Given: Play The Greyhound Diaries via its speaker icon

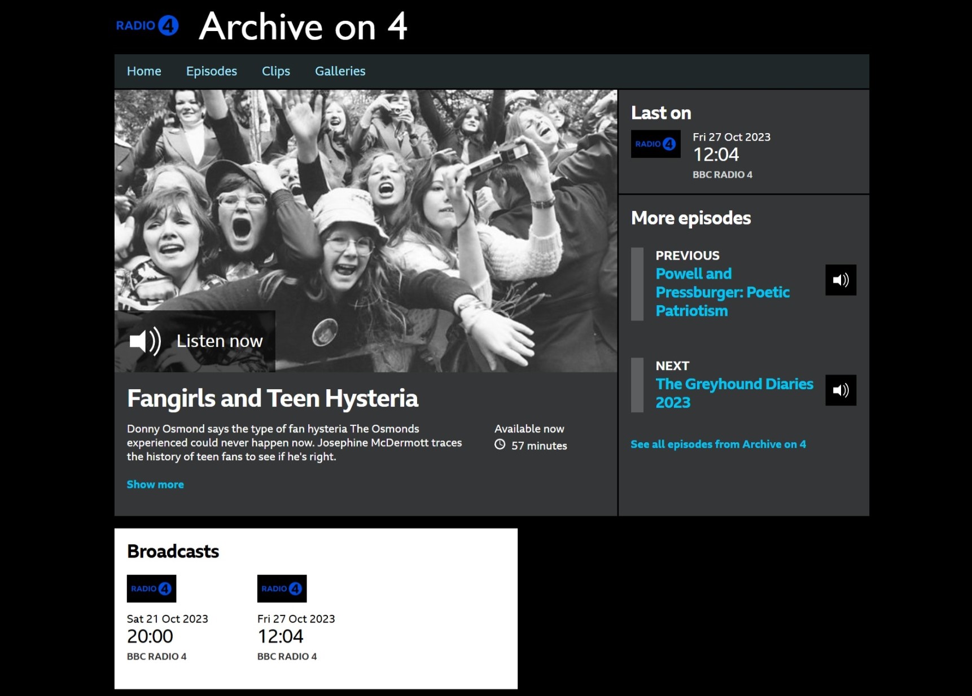Looking at the screenshot, I should click(x=840, y=390).
